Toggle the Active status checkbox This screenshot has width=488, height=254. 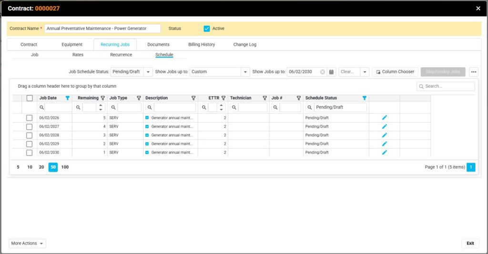tap(207, 29)
